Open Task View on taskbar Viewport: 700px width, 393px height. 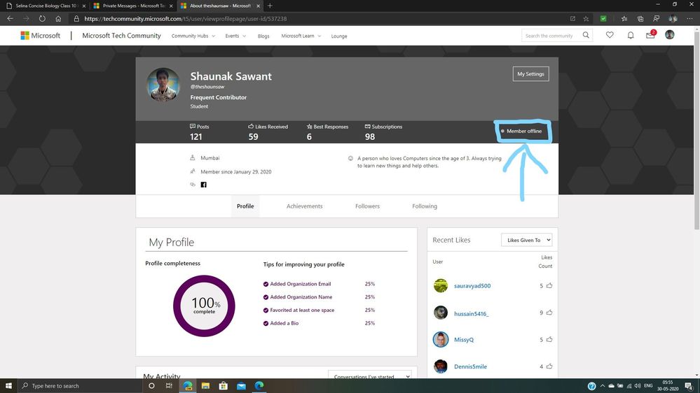(x=169, y=386)
